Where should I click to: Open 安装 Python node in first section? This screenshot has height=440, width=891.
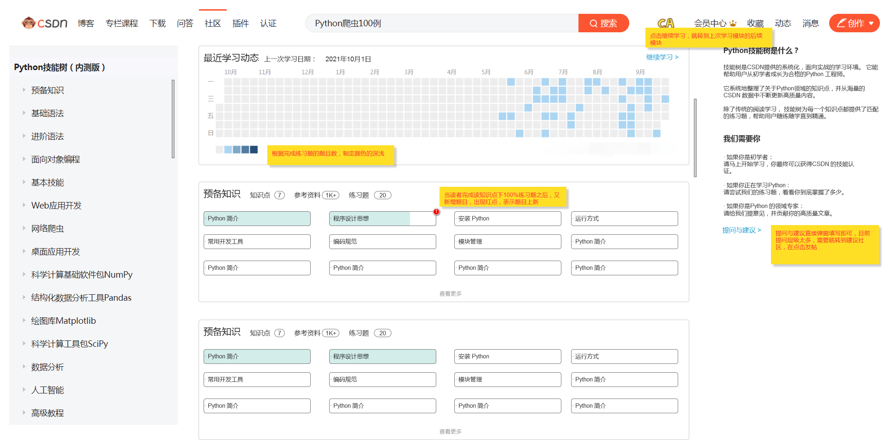coord(508,219)
